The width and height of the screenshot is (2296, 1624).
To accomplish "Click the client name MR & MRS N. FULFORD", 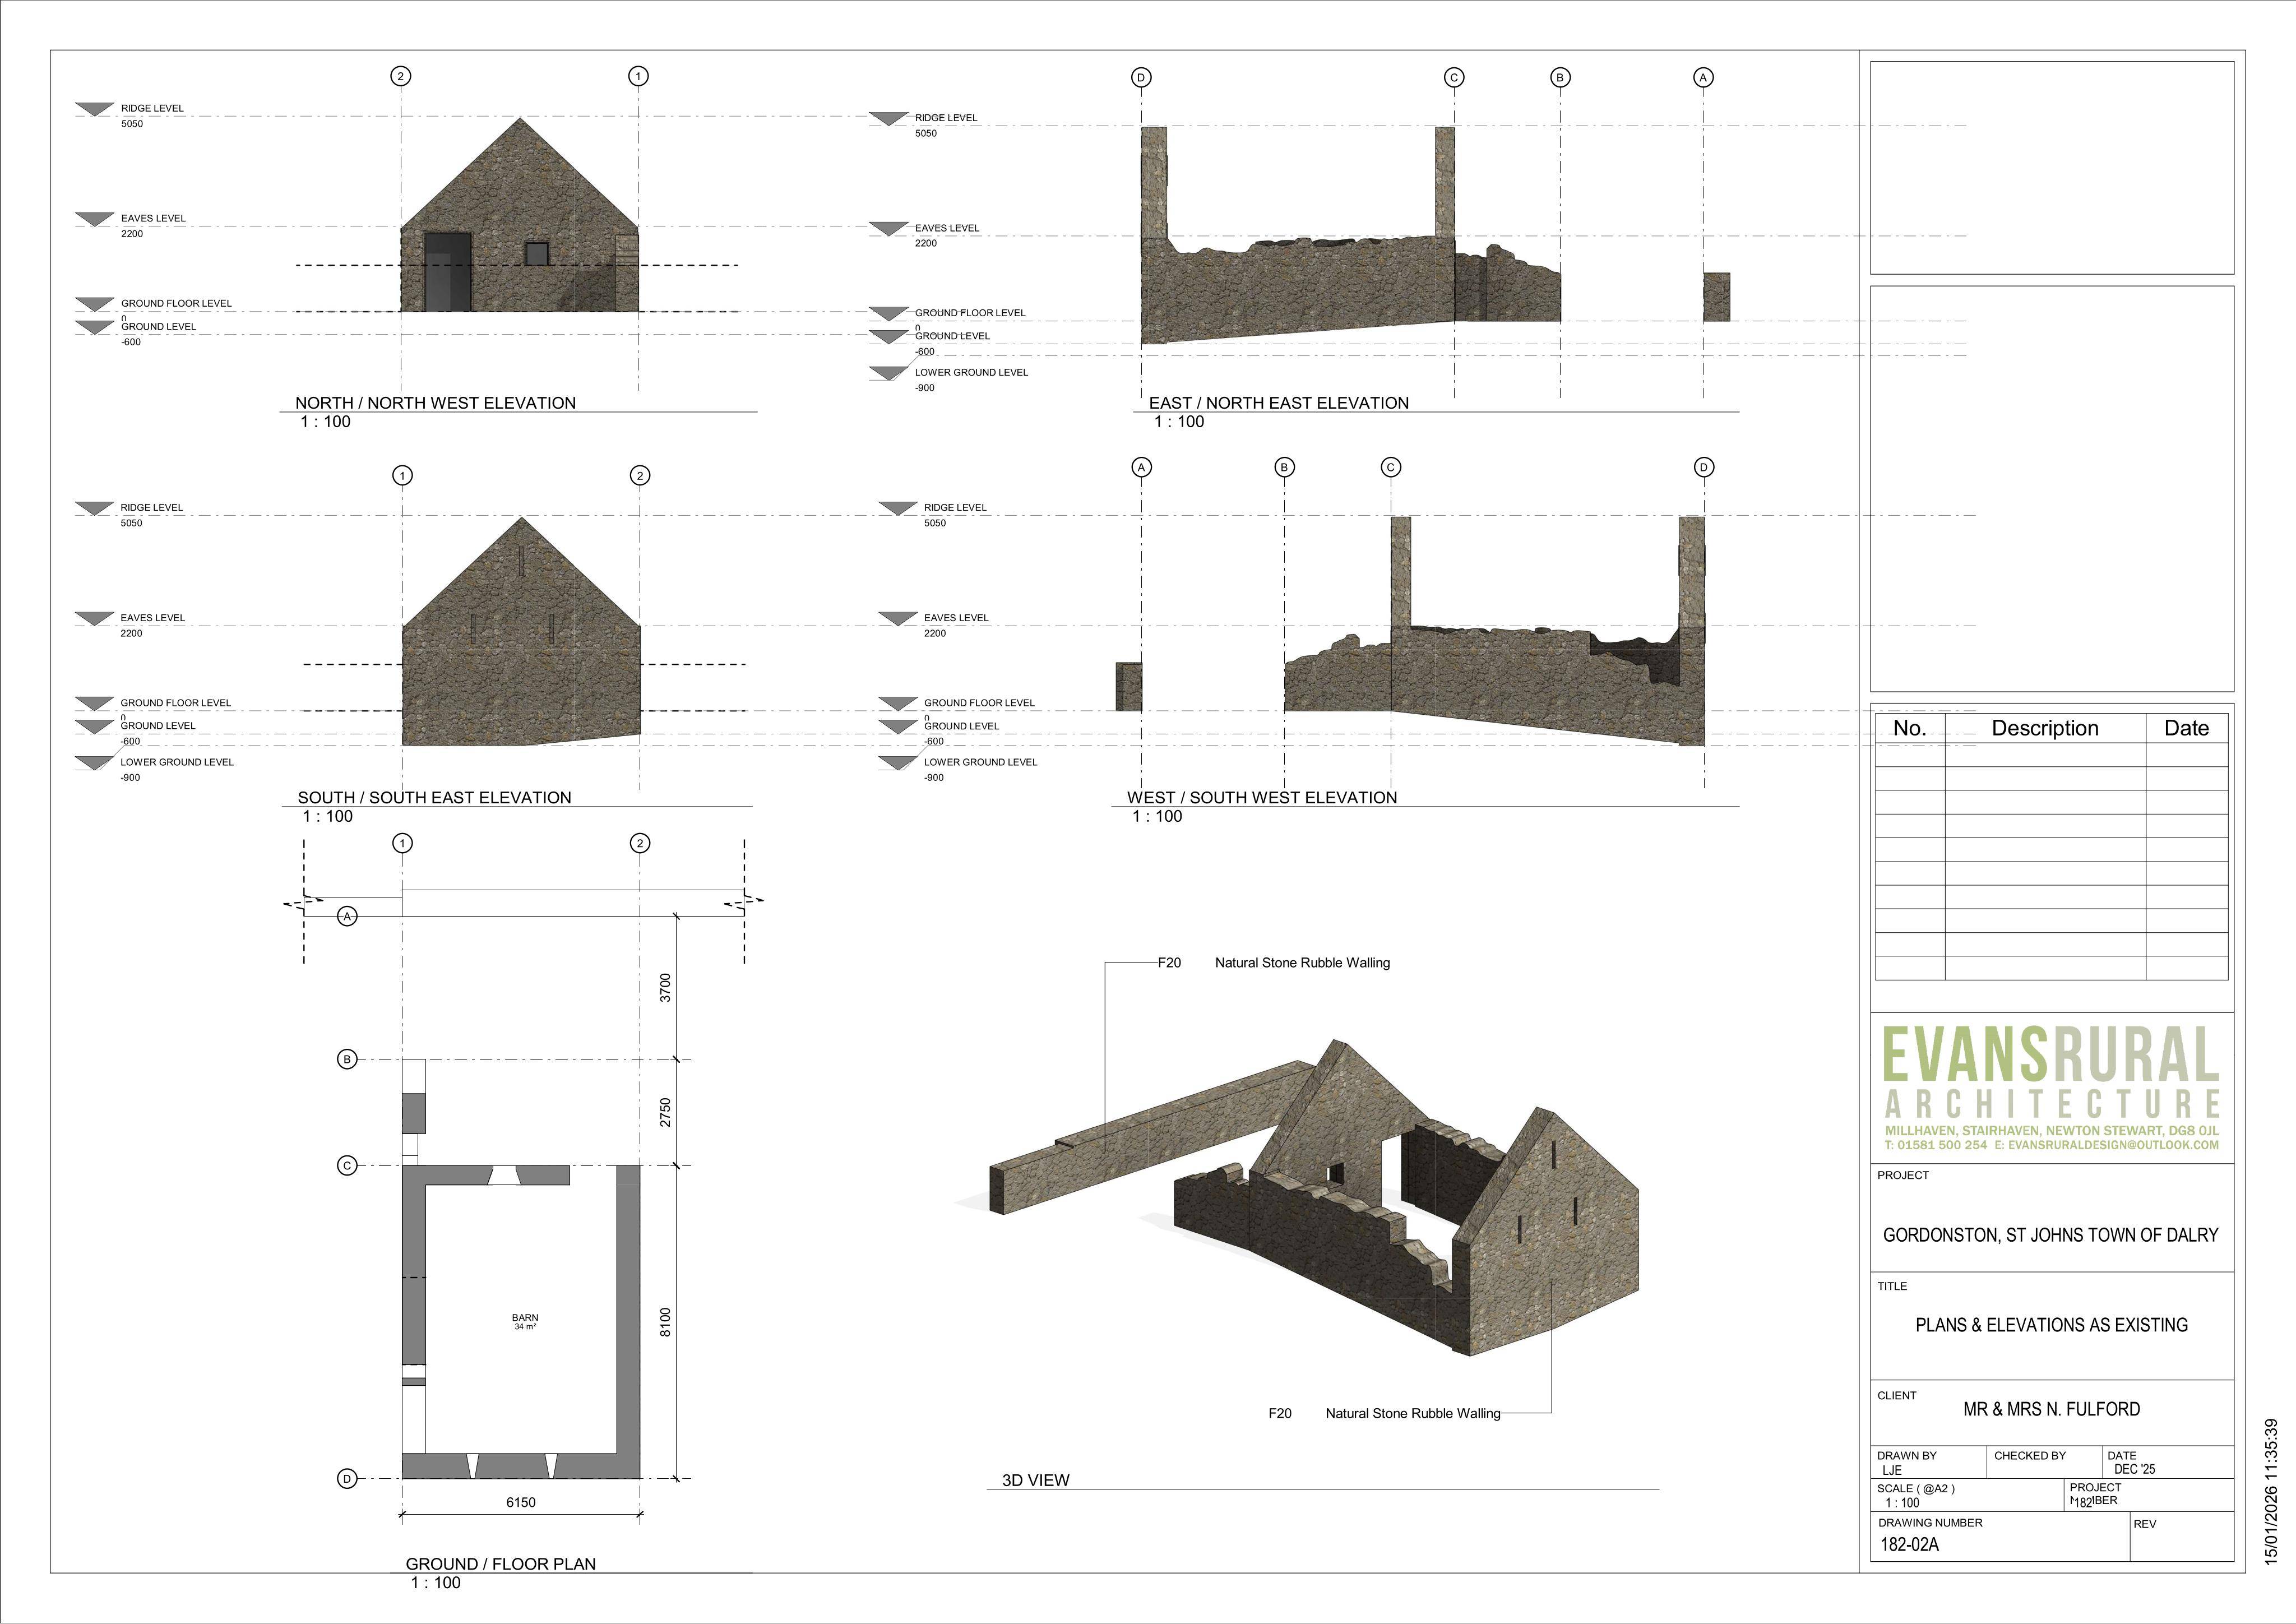I will [x=2051, y=1409].
